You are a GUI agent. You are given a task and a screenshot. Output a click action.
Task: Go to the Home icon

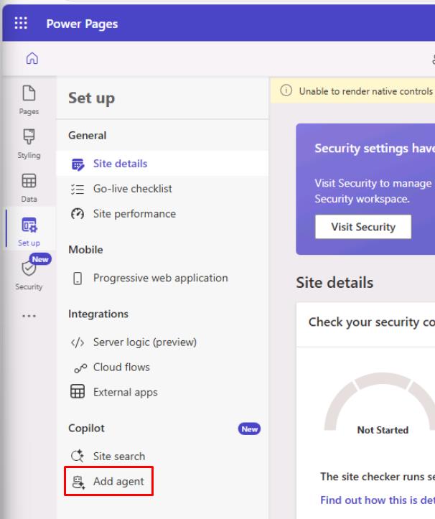(x=32, y=58)
